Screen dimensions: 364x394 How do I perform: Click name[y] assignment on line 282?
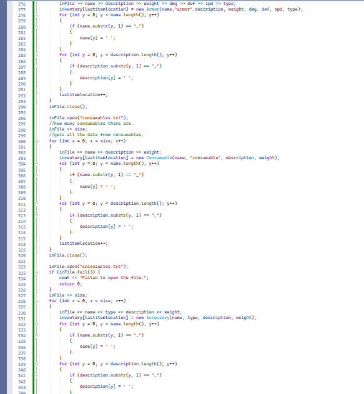coord(97,38)
